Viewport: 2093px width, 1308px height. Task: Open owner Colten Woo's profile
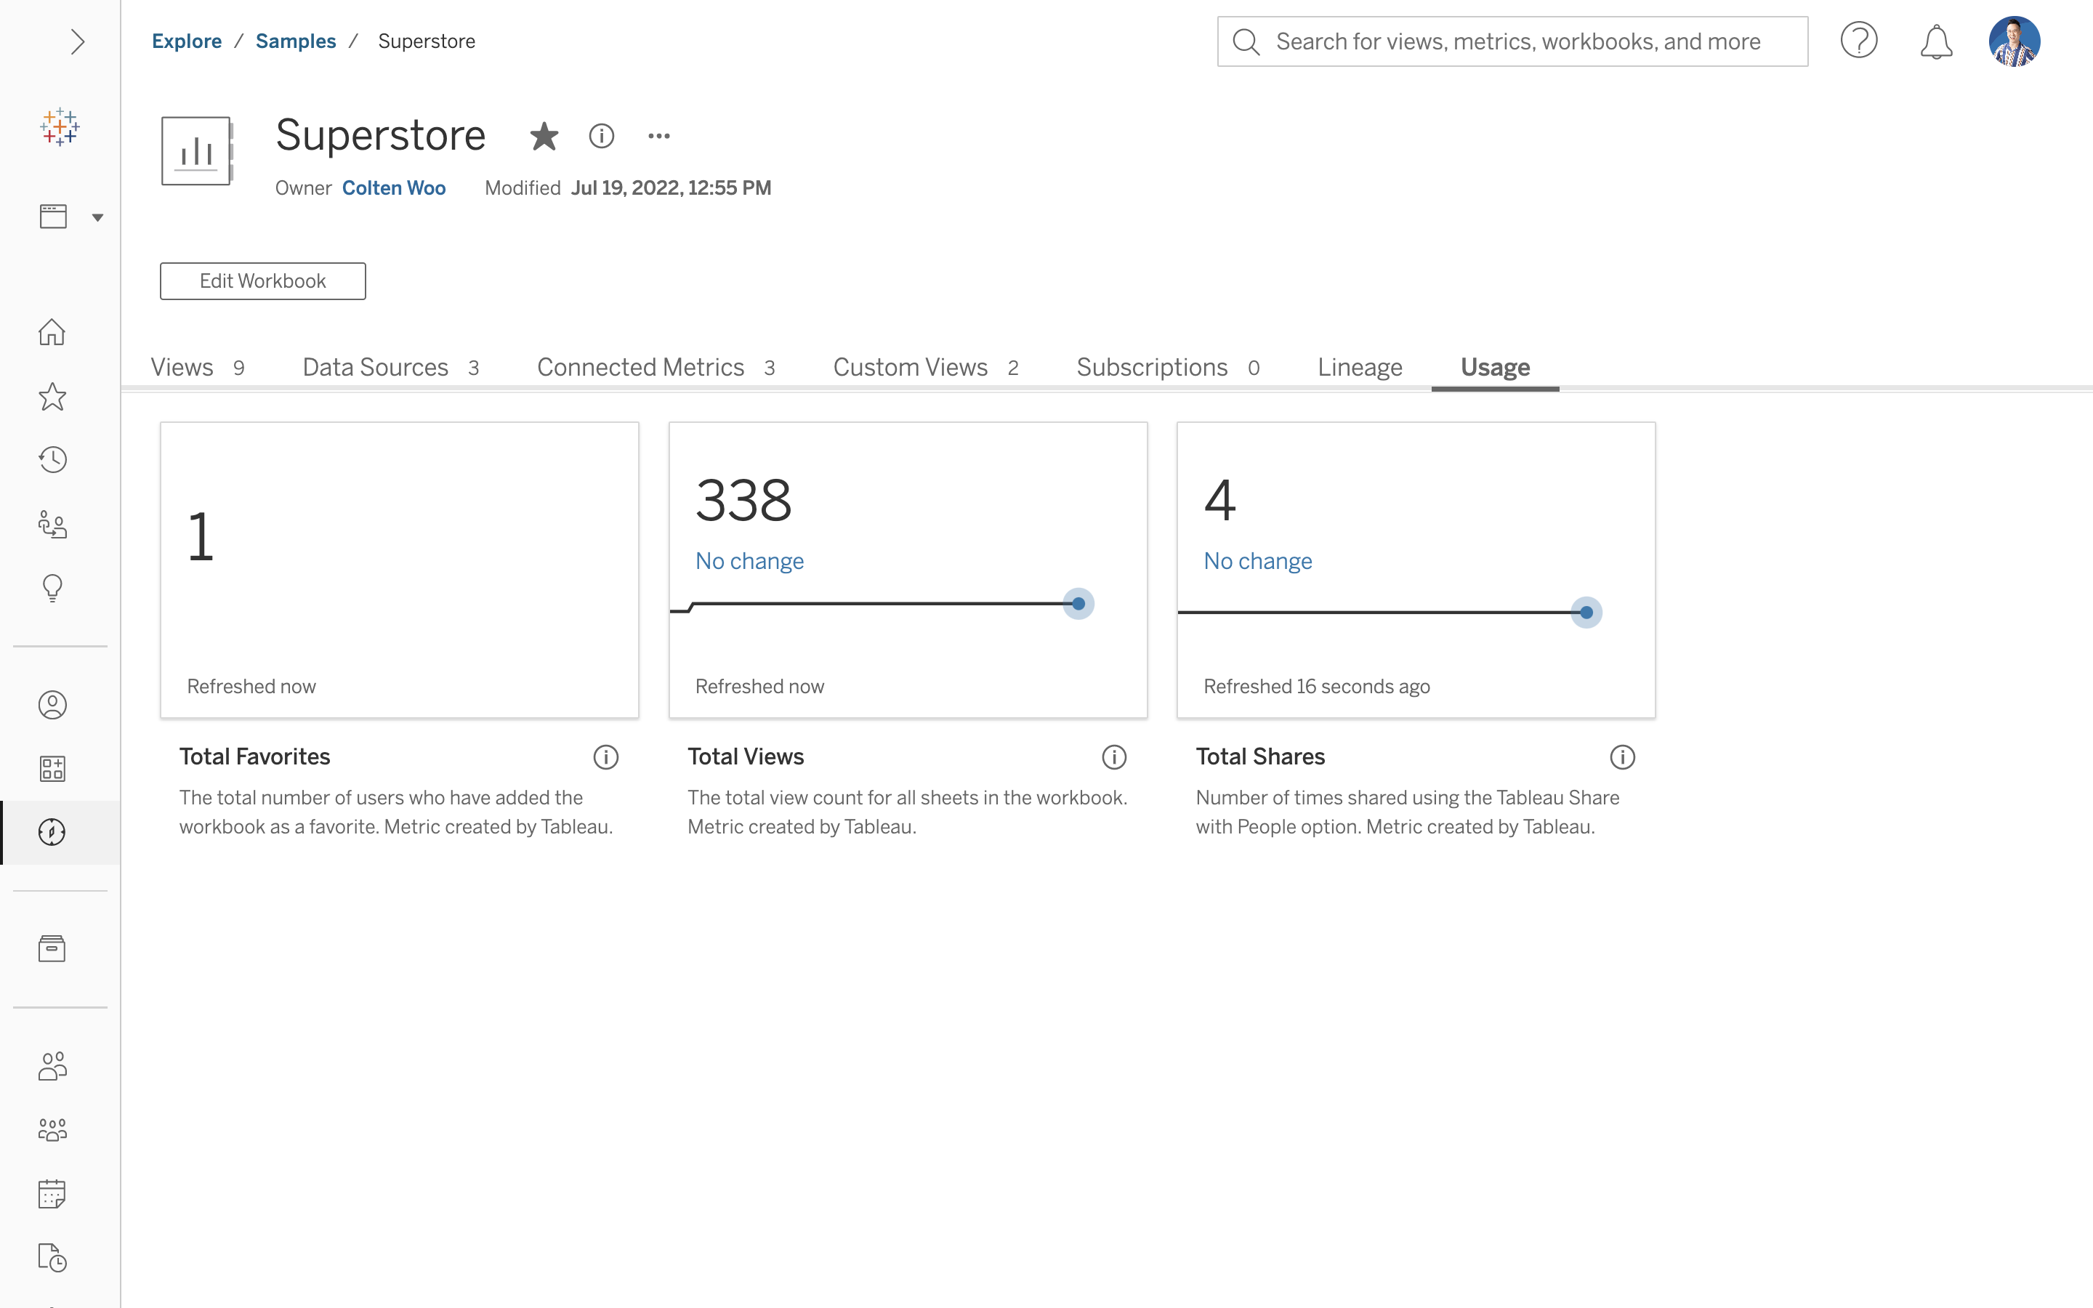point(393,187)
